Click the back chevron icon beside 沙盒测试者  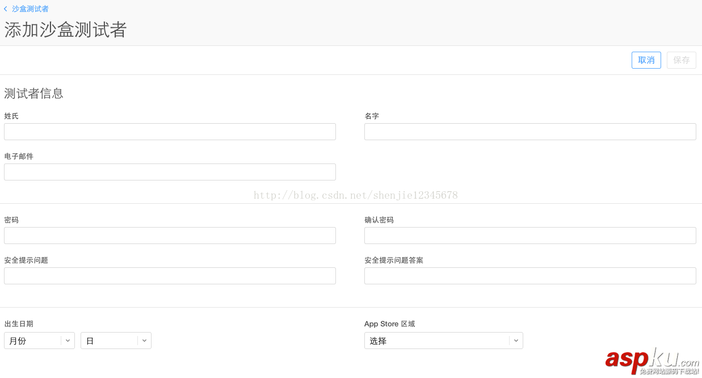coord(7,9)
